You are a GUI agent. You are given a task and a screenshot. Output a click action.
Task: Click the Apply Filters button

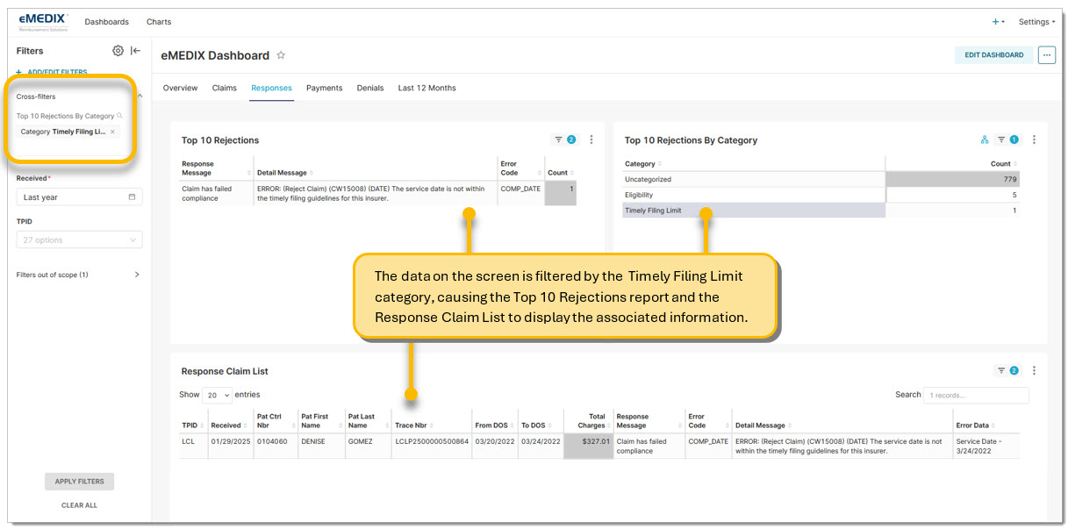click(x=79, y=482)
